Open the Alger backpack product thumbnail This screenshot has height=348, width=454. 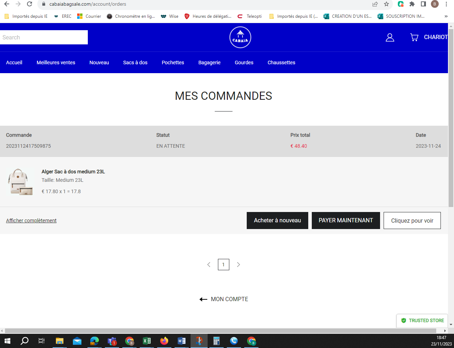pos(21,182)
